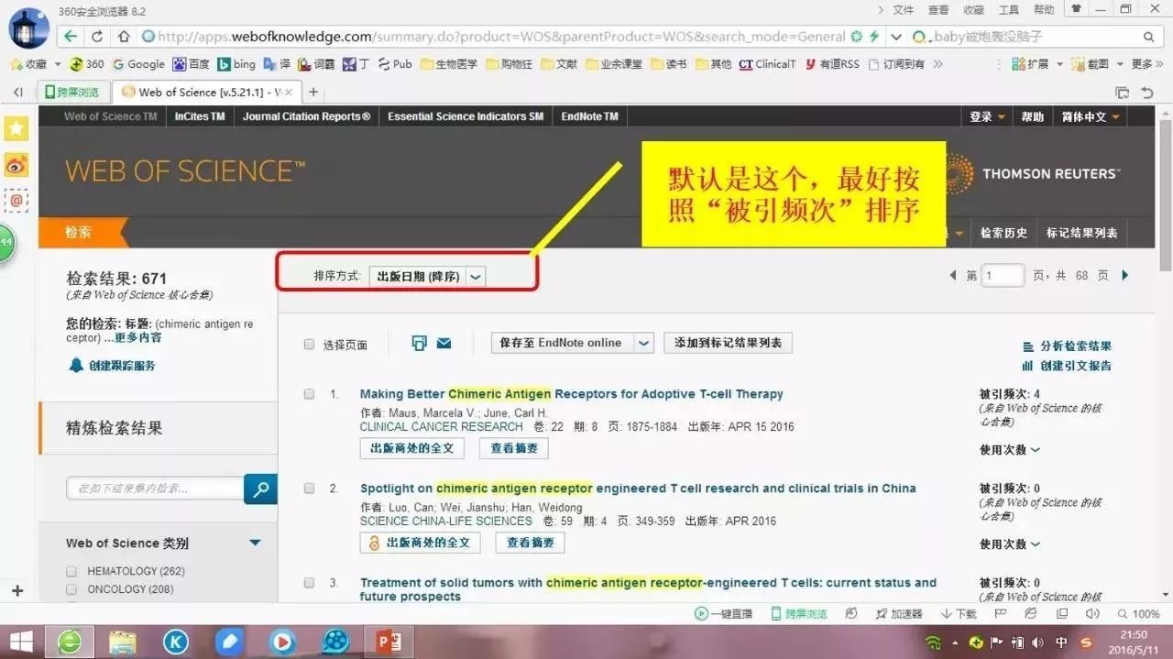Check the box for result 2
1173x659 pixels.
[x=309, y=489]
